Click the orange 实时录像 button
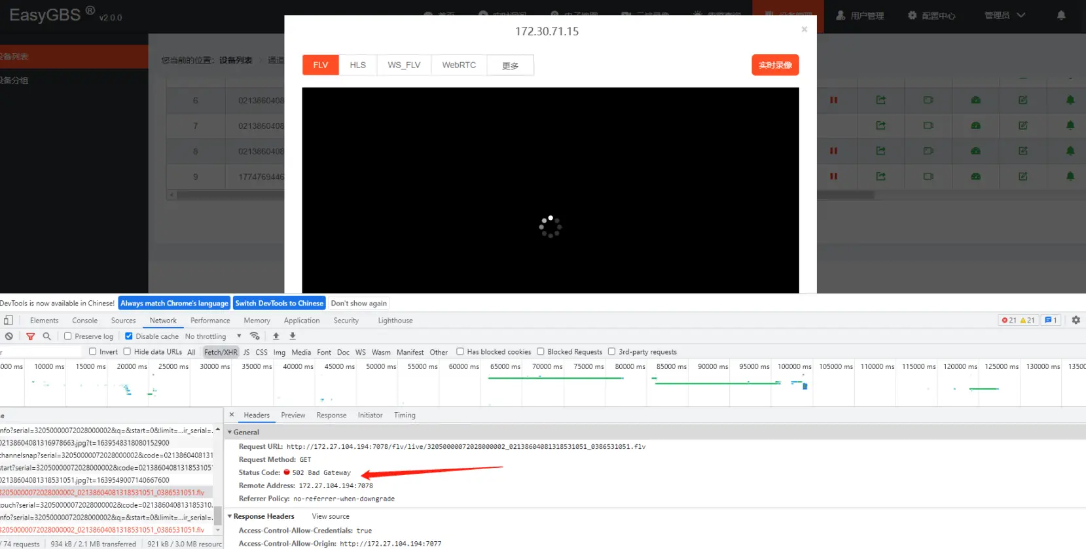The height and width of the screenshot is (549, 1086). tap(775, 65)
